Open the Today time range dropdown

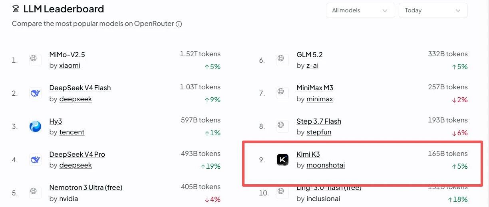pyautogui.click(x=433, y=10)
